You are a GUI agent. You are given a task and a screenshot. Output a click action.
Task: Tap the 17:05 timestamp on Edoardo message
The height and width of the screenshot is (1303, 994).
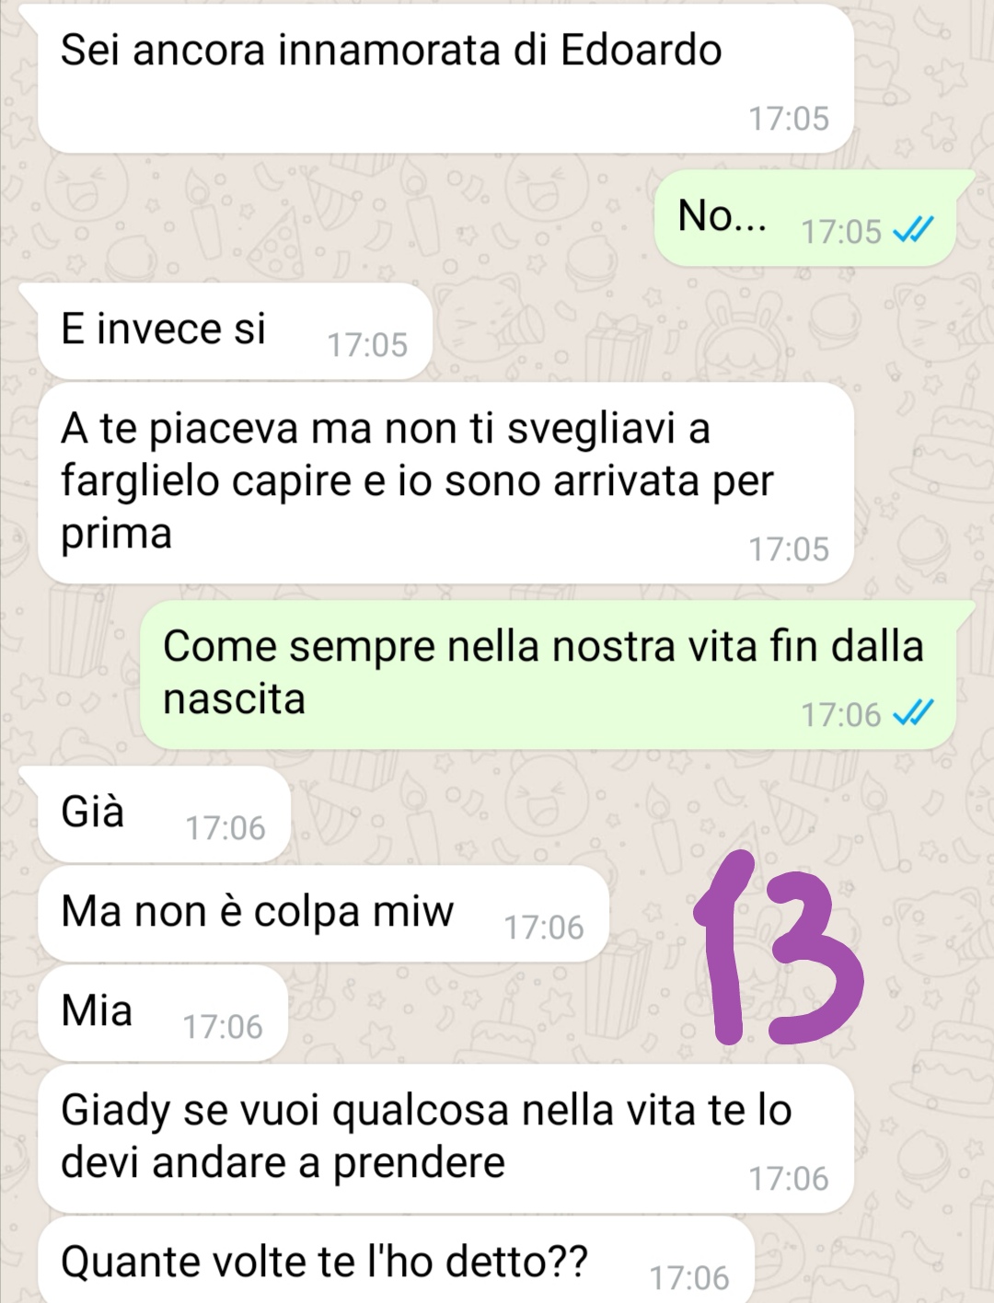pyautogui.click(x=789, y=119)
